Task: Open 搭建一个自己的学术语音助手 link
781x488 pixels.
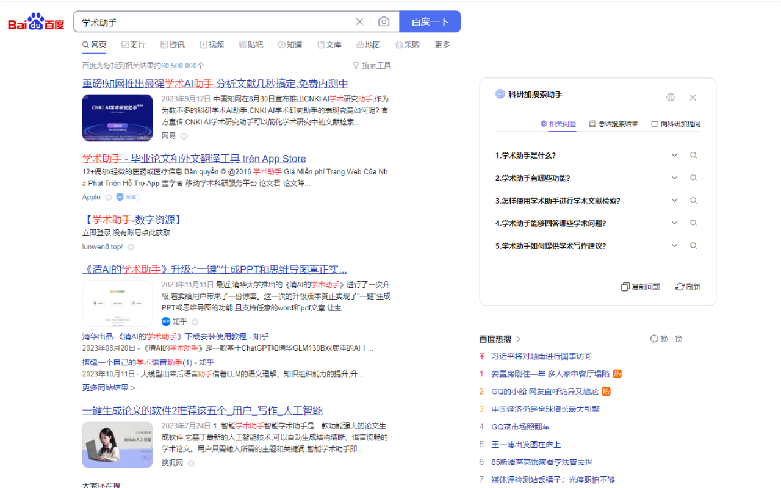Action: (x=148, y=362)
